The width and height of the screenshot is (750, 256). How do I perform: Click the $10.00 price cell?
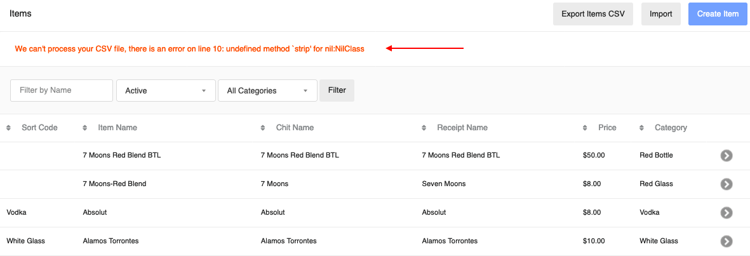coord(594,241)
